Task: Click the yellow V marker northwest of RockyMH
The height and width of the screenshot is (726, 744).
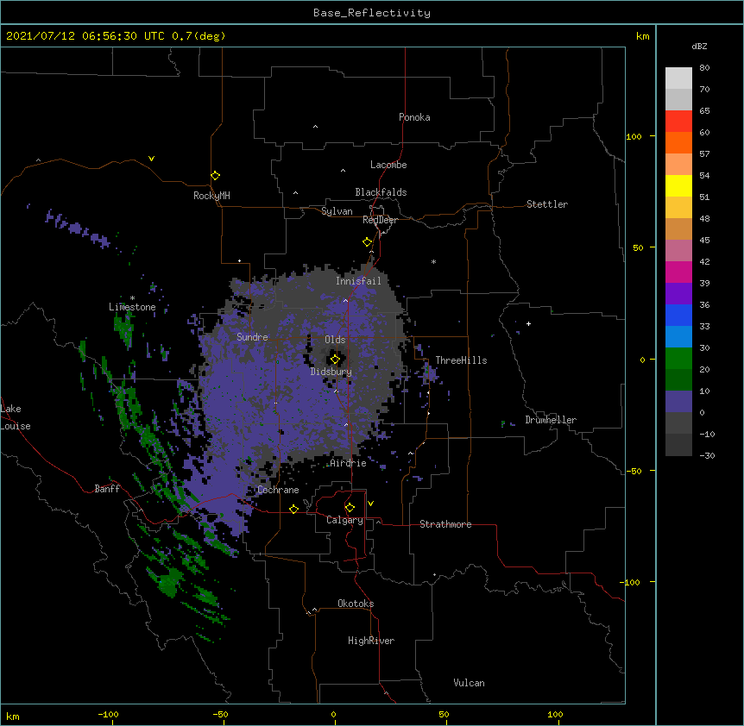Action: (x=151, y=159)
